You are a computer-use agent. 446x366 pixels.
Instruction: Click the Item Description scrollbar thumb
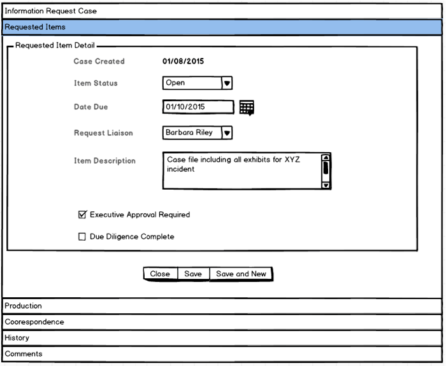click(326, 167)
